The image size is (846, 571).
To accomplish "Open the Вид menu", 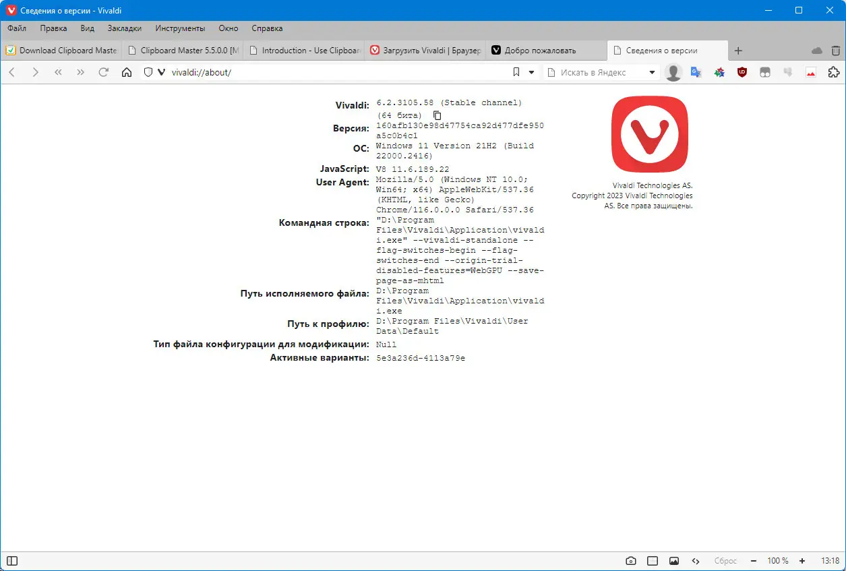I will (x=87, y=28).
